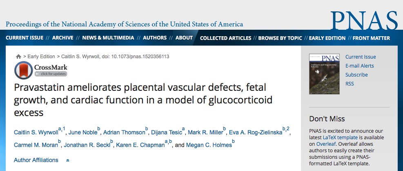Select the ABOUT navigation item
This screenshot has width=403, height=171.
(184, 38)
